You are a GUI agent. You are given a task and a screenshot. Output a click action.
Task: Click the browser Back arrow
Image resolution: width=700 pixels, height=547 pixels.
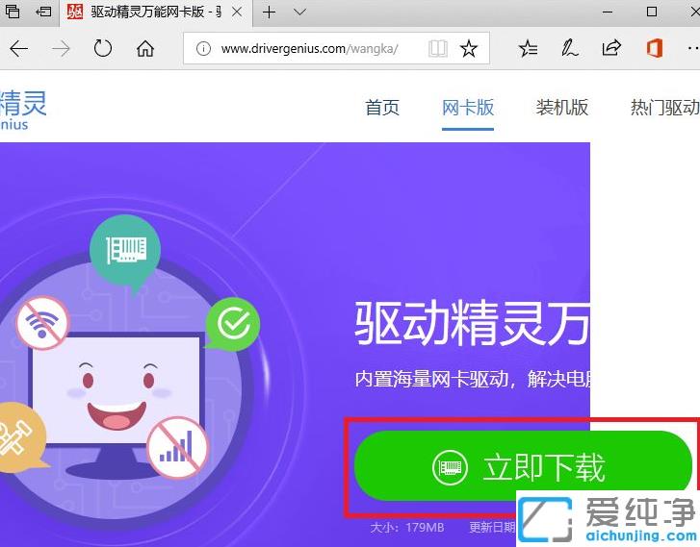click(18, 48)
